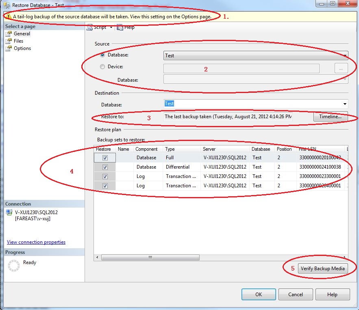
Task: Open the Device Database dropdown
Action: click(x=256, y=79)
